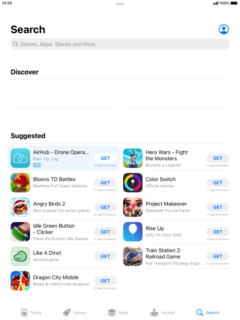Click the Games, Apps, Stories search field
The image size is (240, 320).
[120, 44]
